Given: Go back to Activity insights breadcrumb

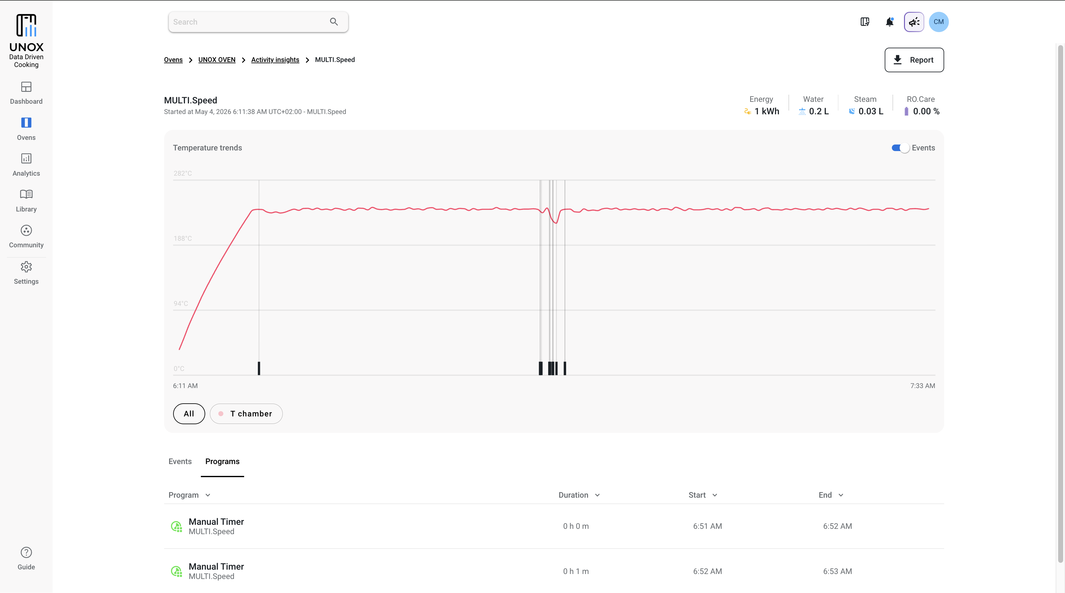Looking at the screenshot, I should click(x=275, y=59).
